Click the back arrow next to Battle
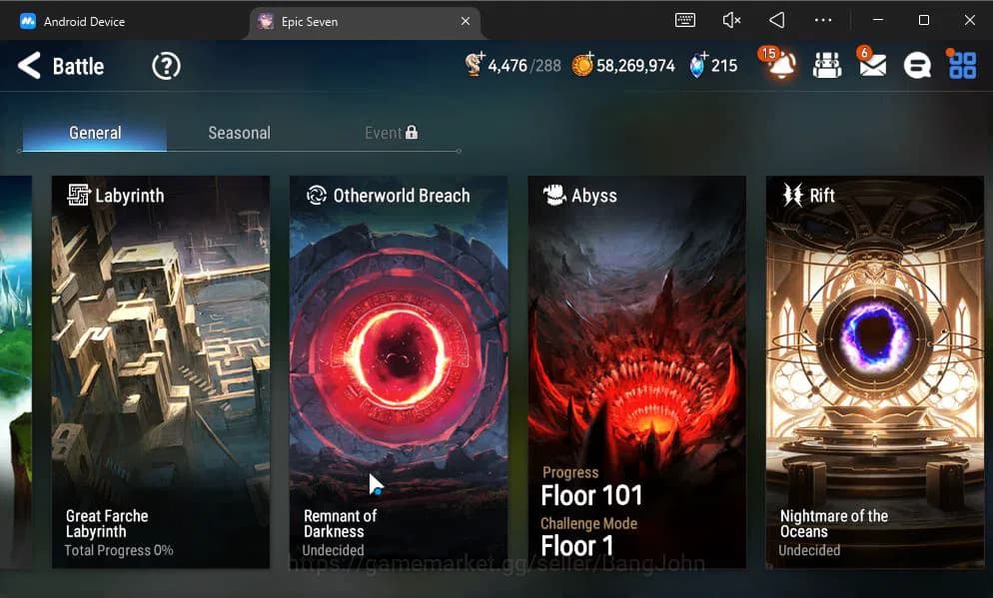993x598 pixels. pos(29,67)
